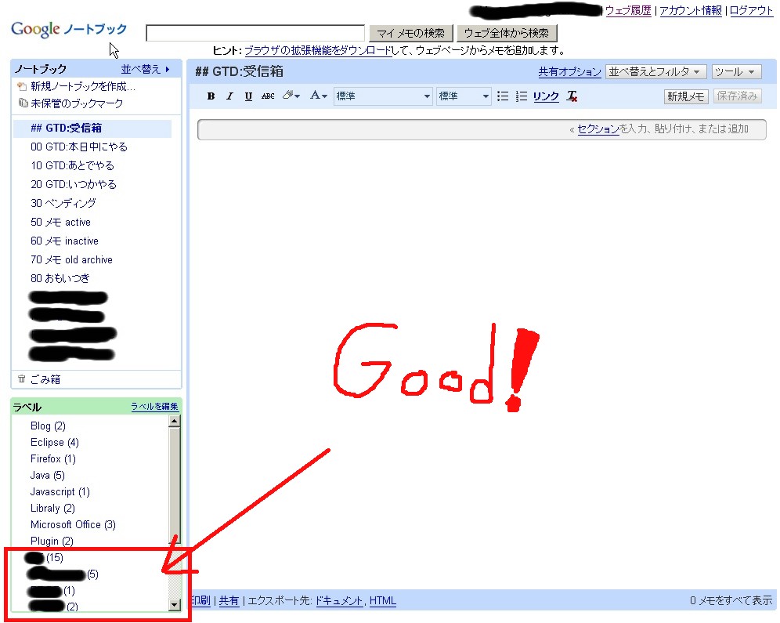This screenshot has width=780, height=623.
Task: Focus the search input field
Action: click(x=255, y=34)
